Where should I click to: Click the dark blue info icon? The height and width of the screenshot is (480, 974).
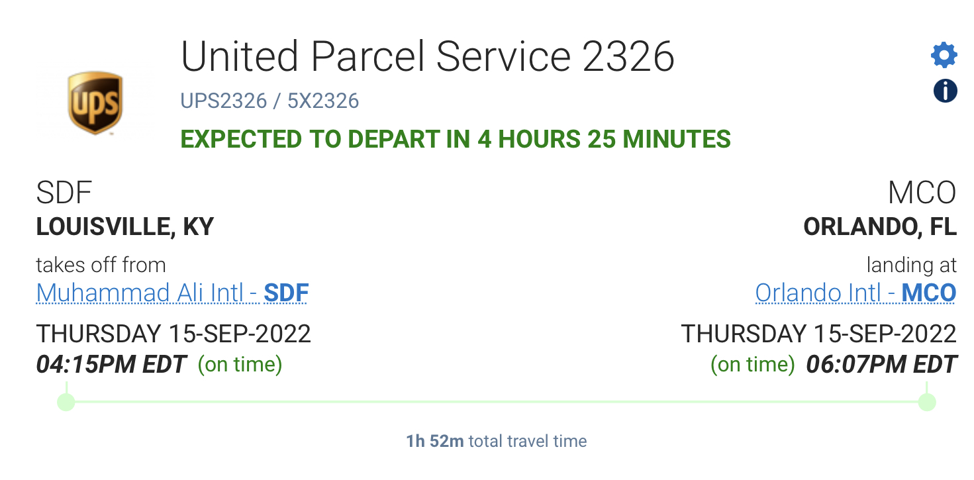945,91
